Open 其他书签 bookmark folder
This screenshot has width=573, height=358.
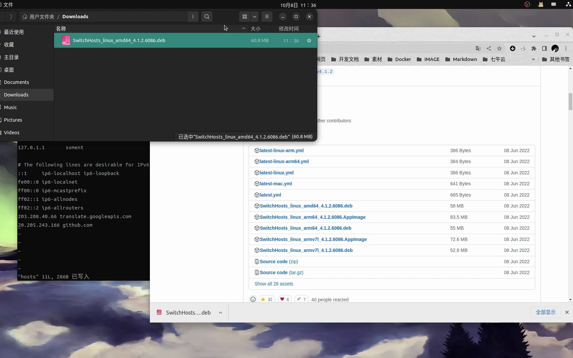coord(556,59)
